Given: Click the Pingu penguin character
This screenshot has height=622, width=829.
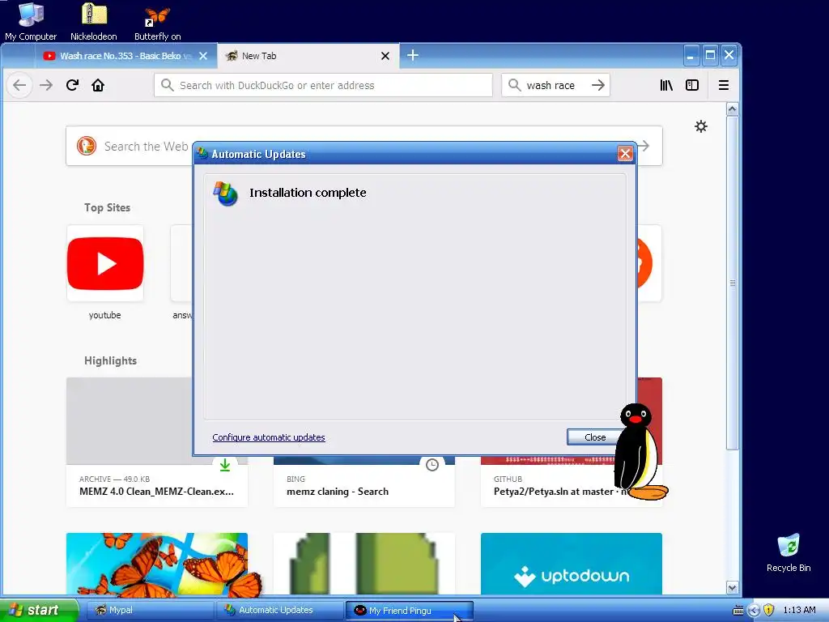Looking at the screenshot, I should point(640,452).
